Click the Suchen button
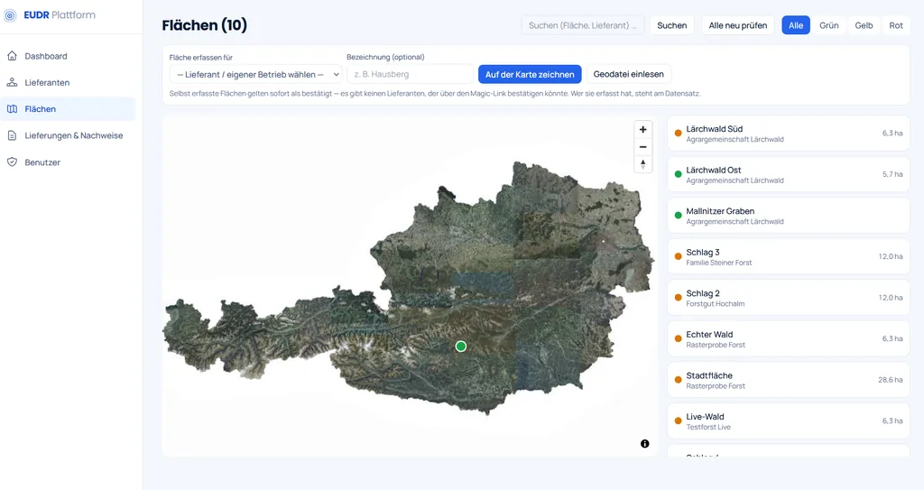Viewport: 924px width, 490px height. tap(671, 25)
